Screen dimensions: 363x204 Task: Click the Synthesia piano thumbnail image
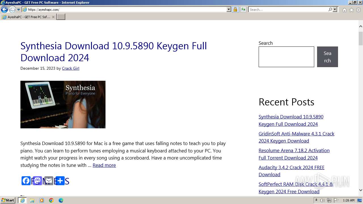point(63,105)
